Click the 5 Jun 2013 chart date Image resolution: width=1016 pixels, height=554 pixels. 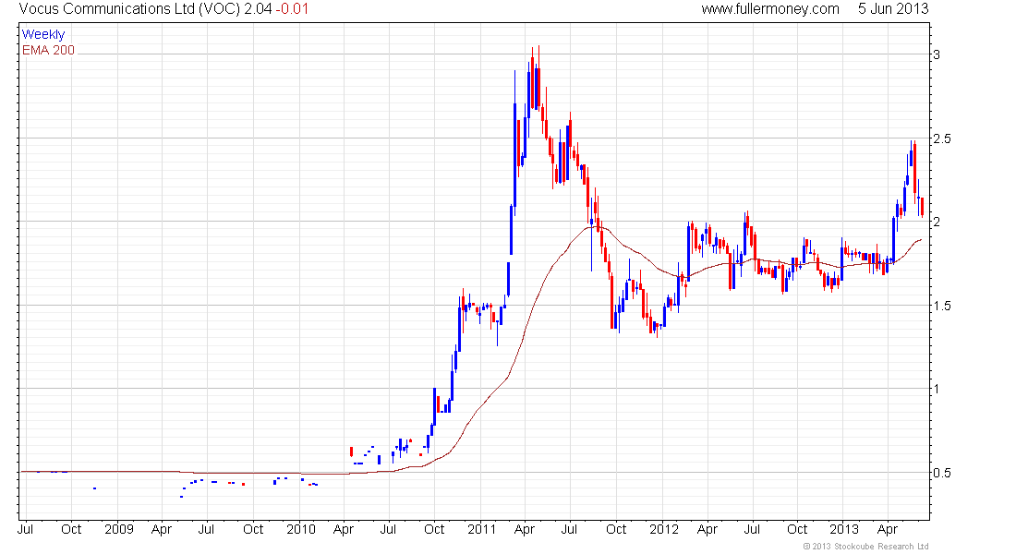point(893,9)
